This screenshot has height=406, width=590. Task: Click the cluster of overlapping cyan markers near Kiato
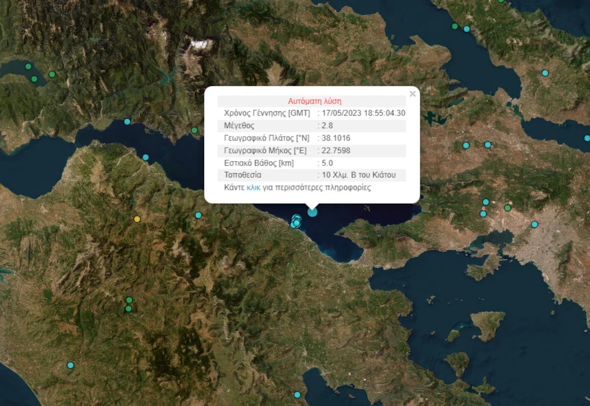tap(295, 221)
